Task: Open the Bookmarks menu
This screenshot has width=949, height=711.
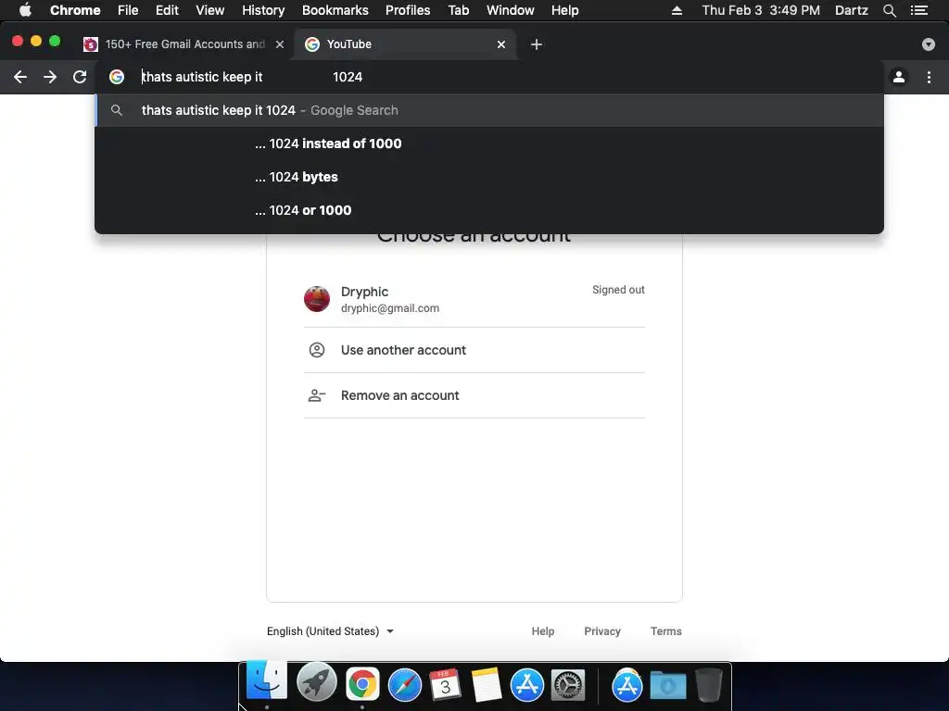Action: 335,10
